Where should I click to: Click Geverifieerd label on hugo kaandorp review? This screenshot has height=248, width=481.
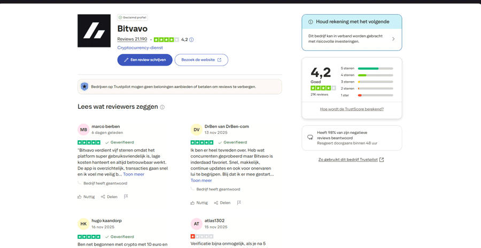click(119, 237)
